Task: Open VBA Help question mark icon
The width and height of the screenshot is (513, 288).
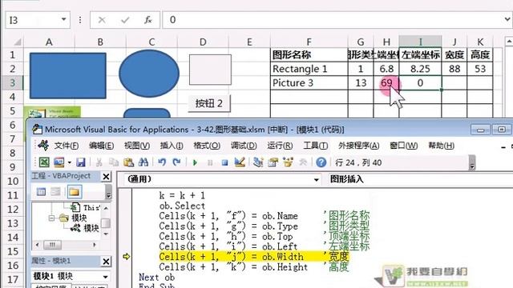Action: 321,162
